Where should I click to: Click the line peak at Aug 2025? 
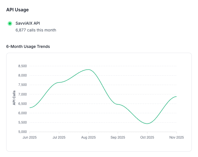pyautogui.click(x=88, y=69)
